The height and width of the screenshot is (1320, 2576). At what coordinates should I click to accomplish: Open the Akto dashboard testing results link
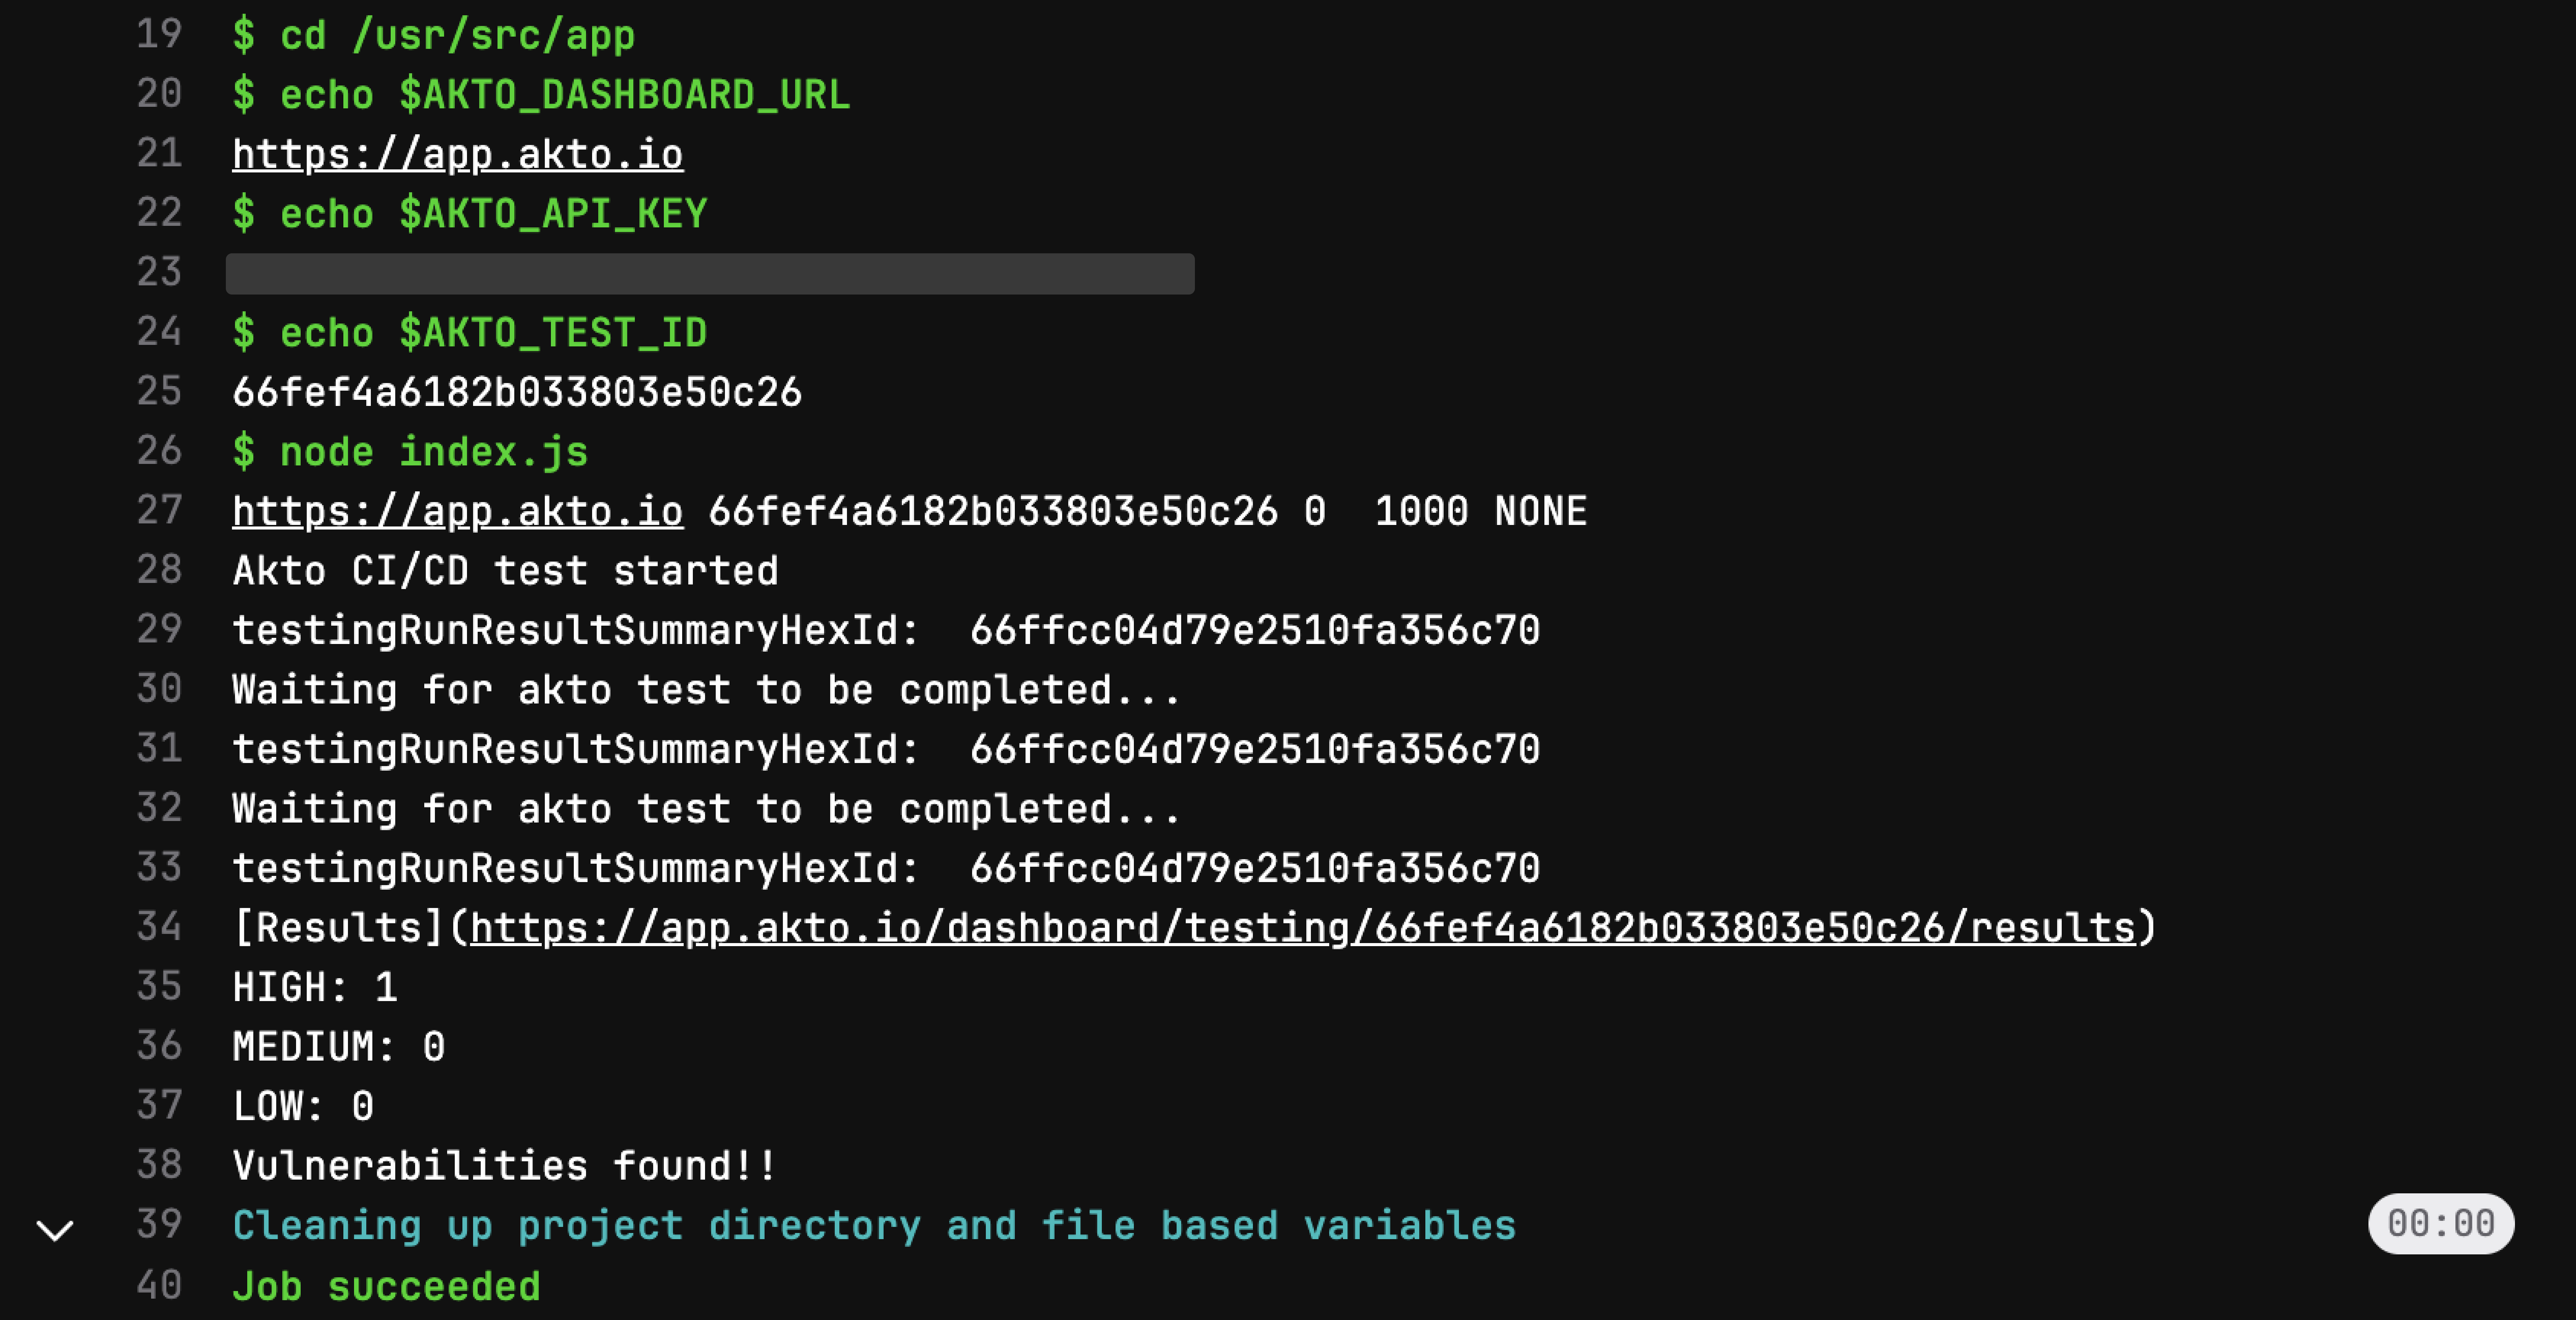[x=1302, y=928]
